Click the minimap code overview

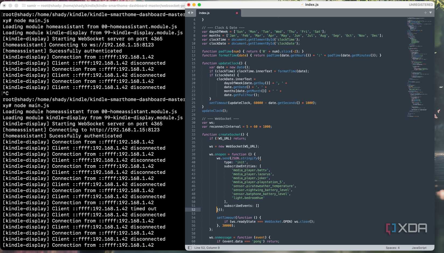tap(418, 67)
